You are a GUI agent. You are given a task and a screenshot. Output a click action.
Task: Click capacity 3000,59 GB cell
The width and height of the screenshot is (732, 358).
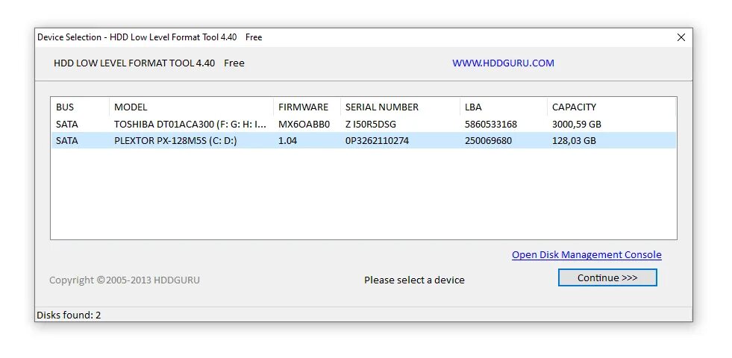point(577,125)
